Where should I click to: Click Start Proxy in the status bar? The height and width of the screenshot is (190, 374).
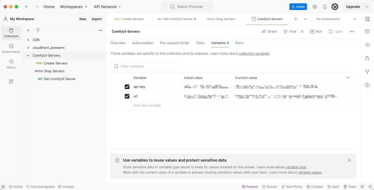tap(292, 187)
